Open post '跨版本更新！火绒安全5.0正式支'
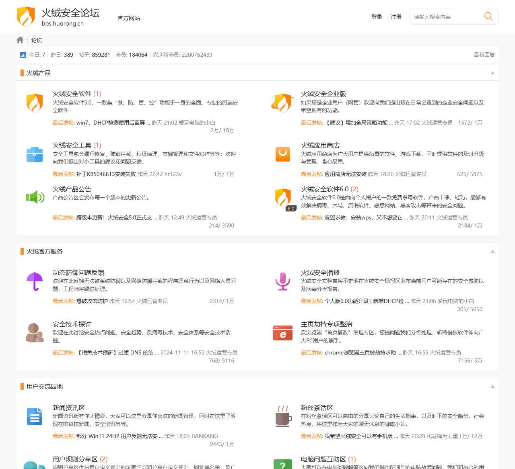The height and width of the screenshot is (469, 515). (116, 217)
